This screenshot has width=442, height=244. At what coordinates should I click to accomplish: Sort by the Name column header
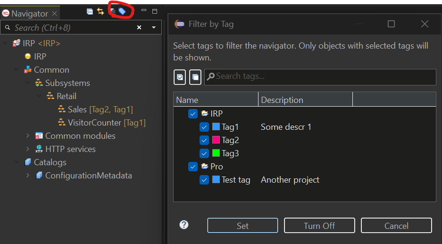click(216, 100)
